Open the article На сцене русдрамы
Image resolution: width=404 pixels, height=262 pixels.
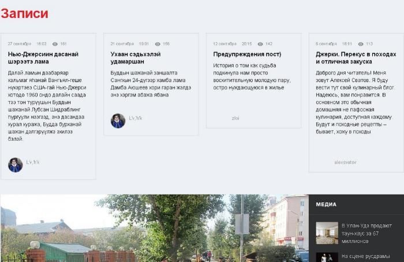(365, 256)
